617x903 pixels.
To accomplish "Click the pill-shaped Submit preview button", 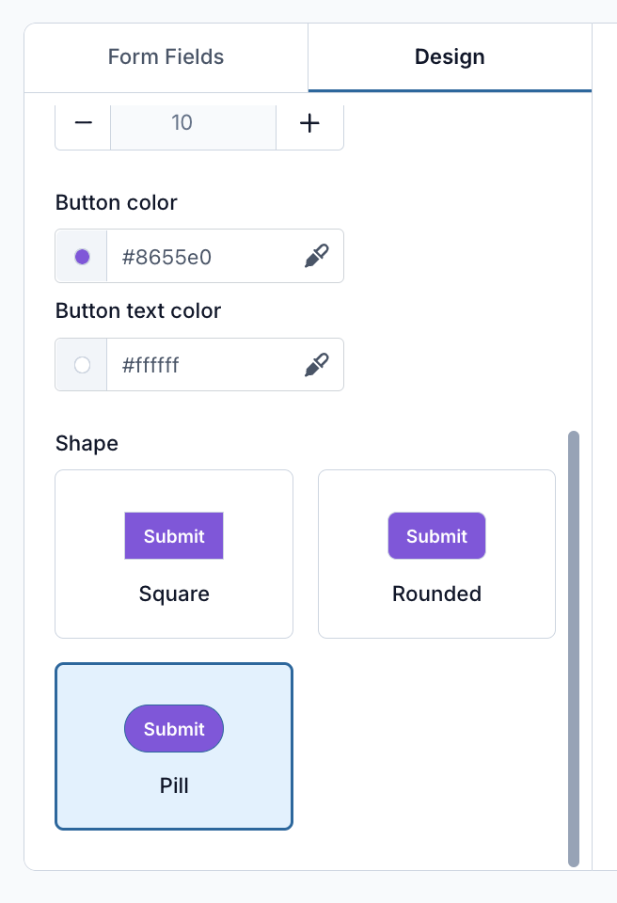I will [x=174, y=728].
